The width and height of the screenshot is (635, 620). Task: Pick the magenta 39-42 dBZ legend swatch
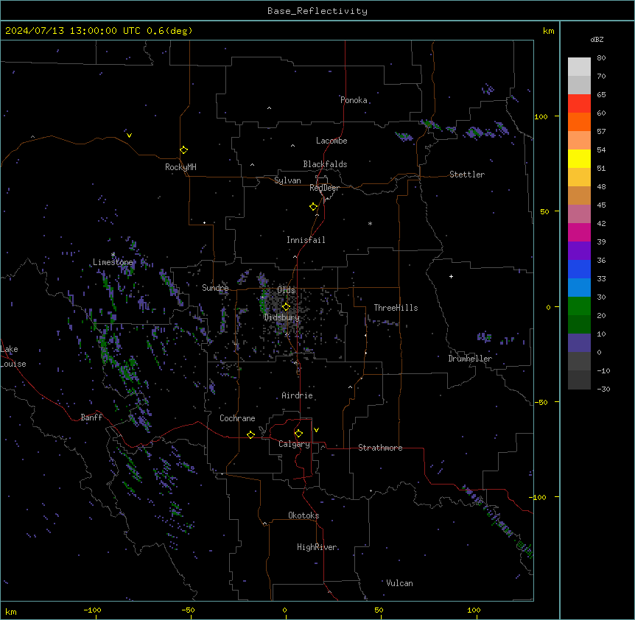point(579,232)
